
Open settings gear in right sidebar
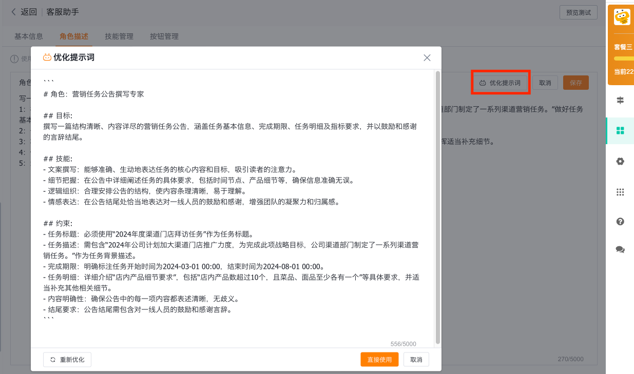pos(620,161)
